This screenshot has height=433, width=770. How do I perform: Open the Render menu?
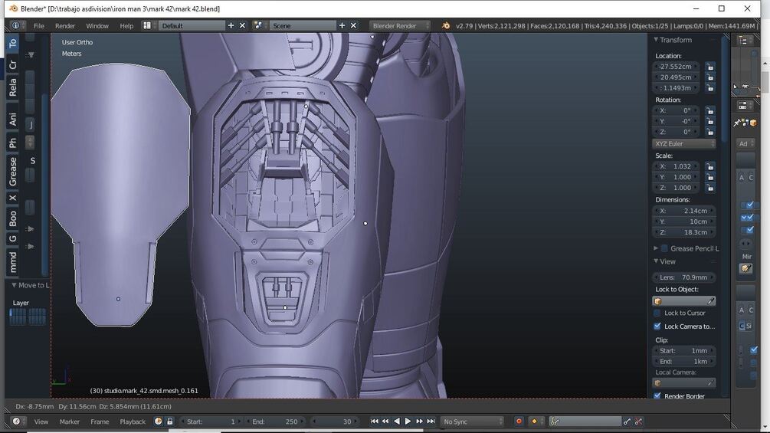point(65,25)
